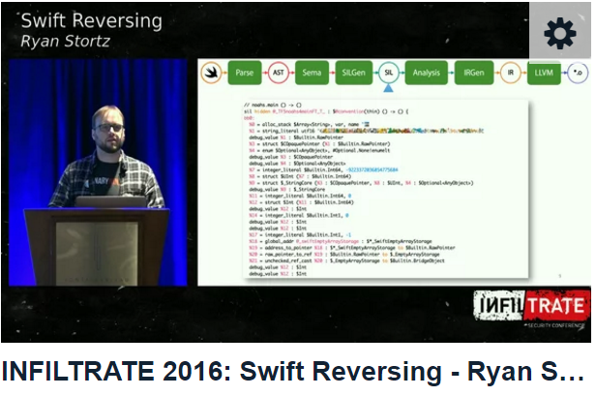The width and height of the screenshot is (596, 396).
Task: Open the INFILTRATE 2016 Swift Reversing title link
Action: 293,371
